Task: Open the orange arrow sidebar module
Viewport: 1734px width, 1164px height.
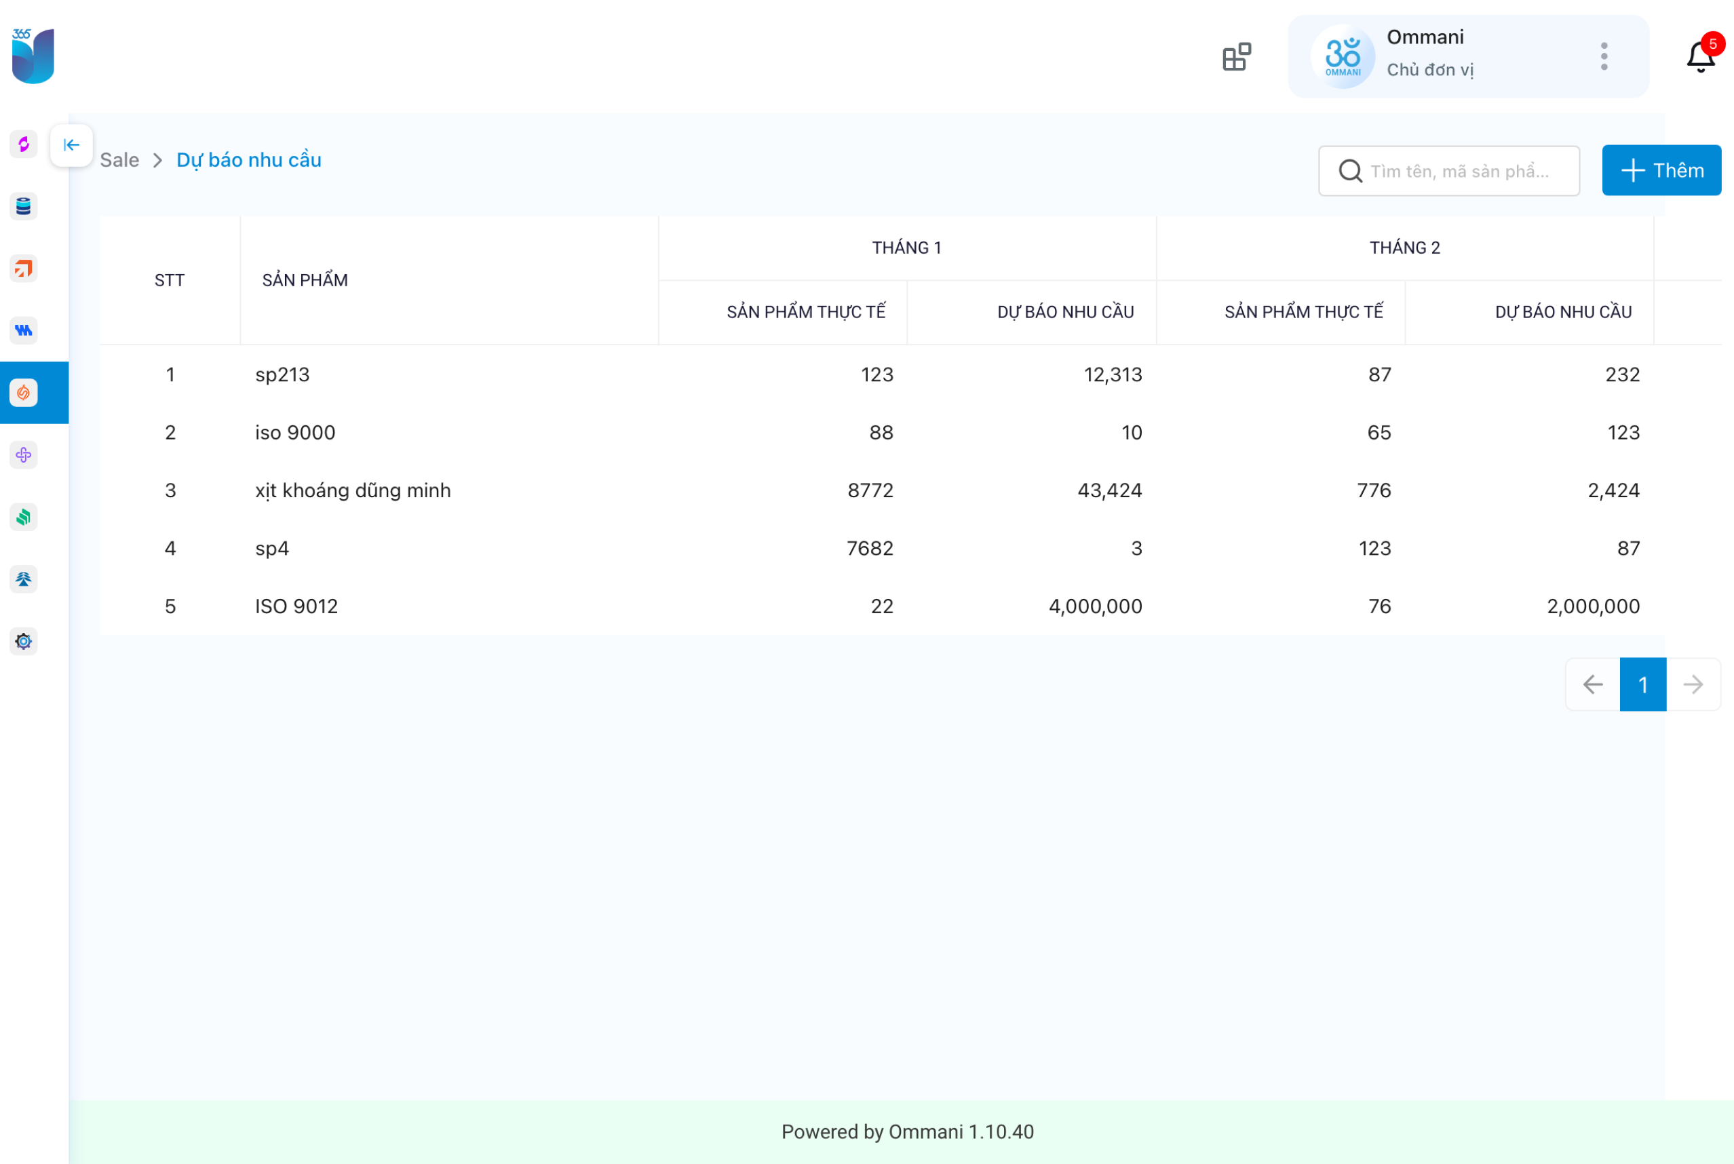Action: [24, 269]
